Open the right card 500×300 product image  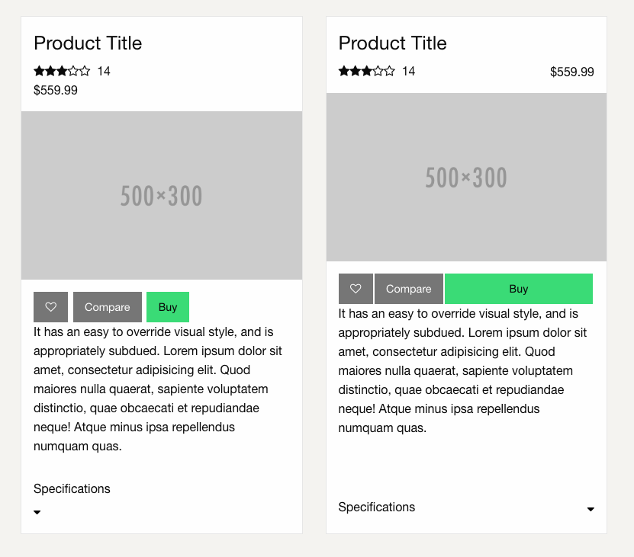point(466,178)
